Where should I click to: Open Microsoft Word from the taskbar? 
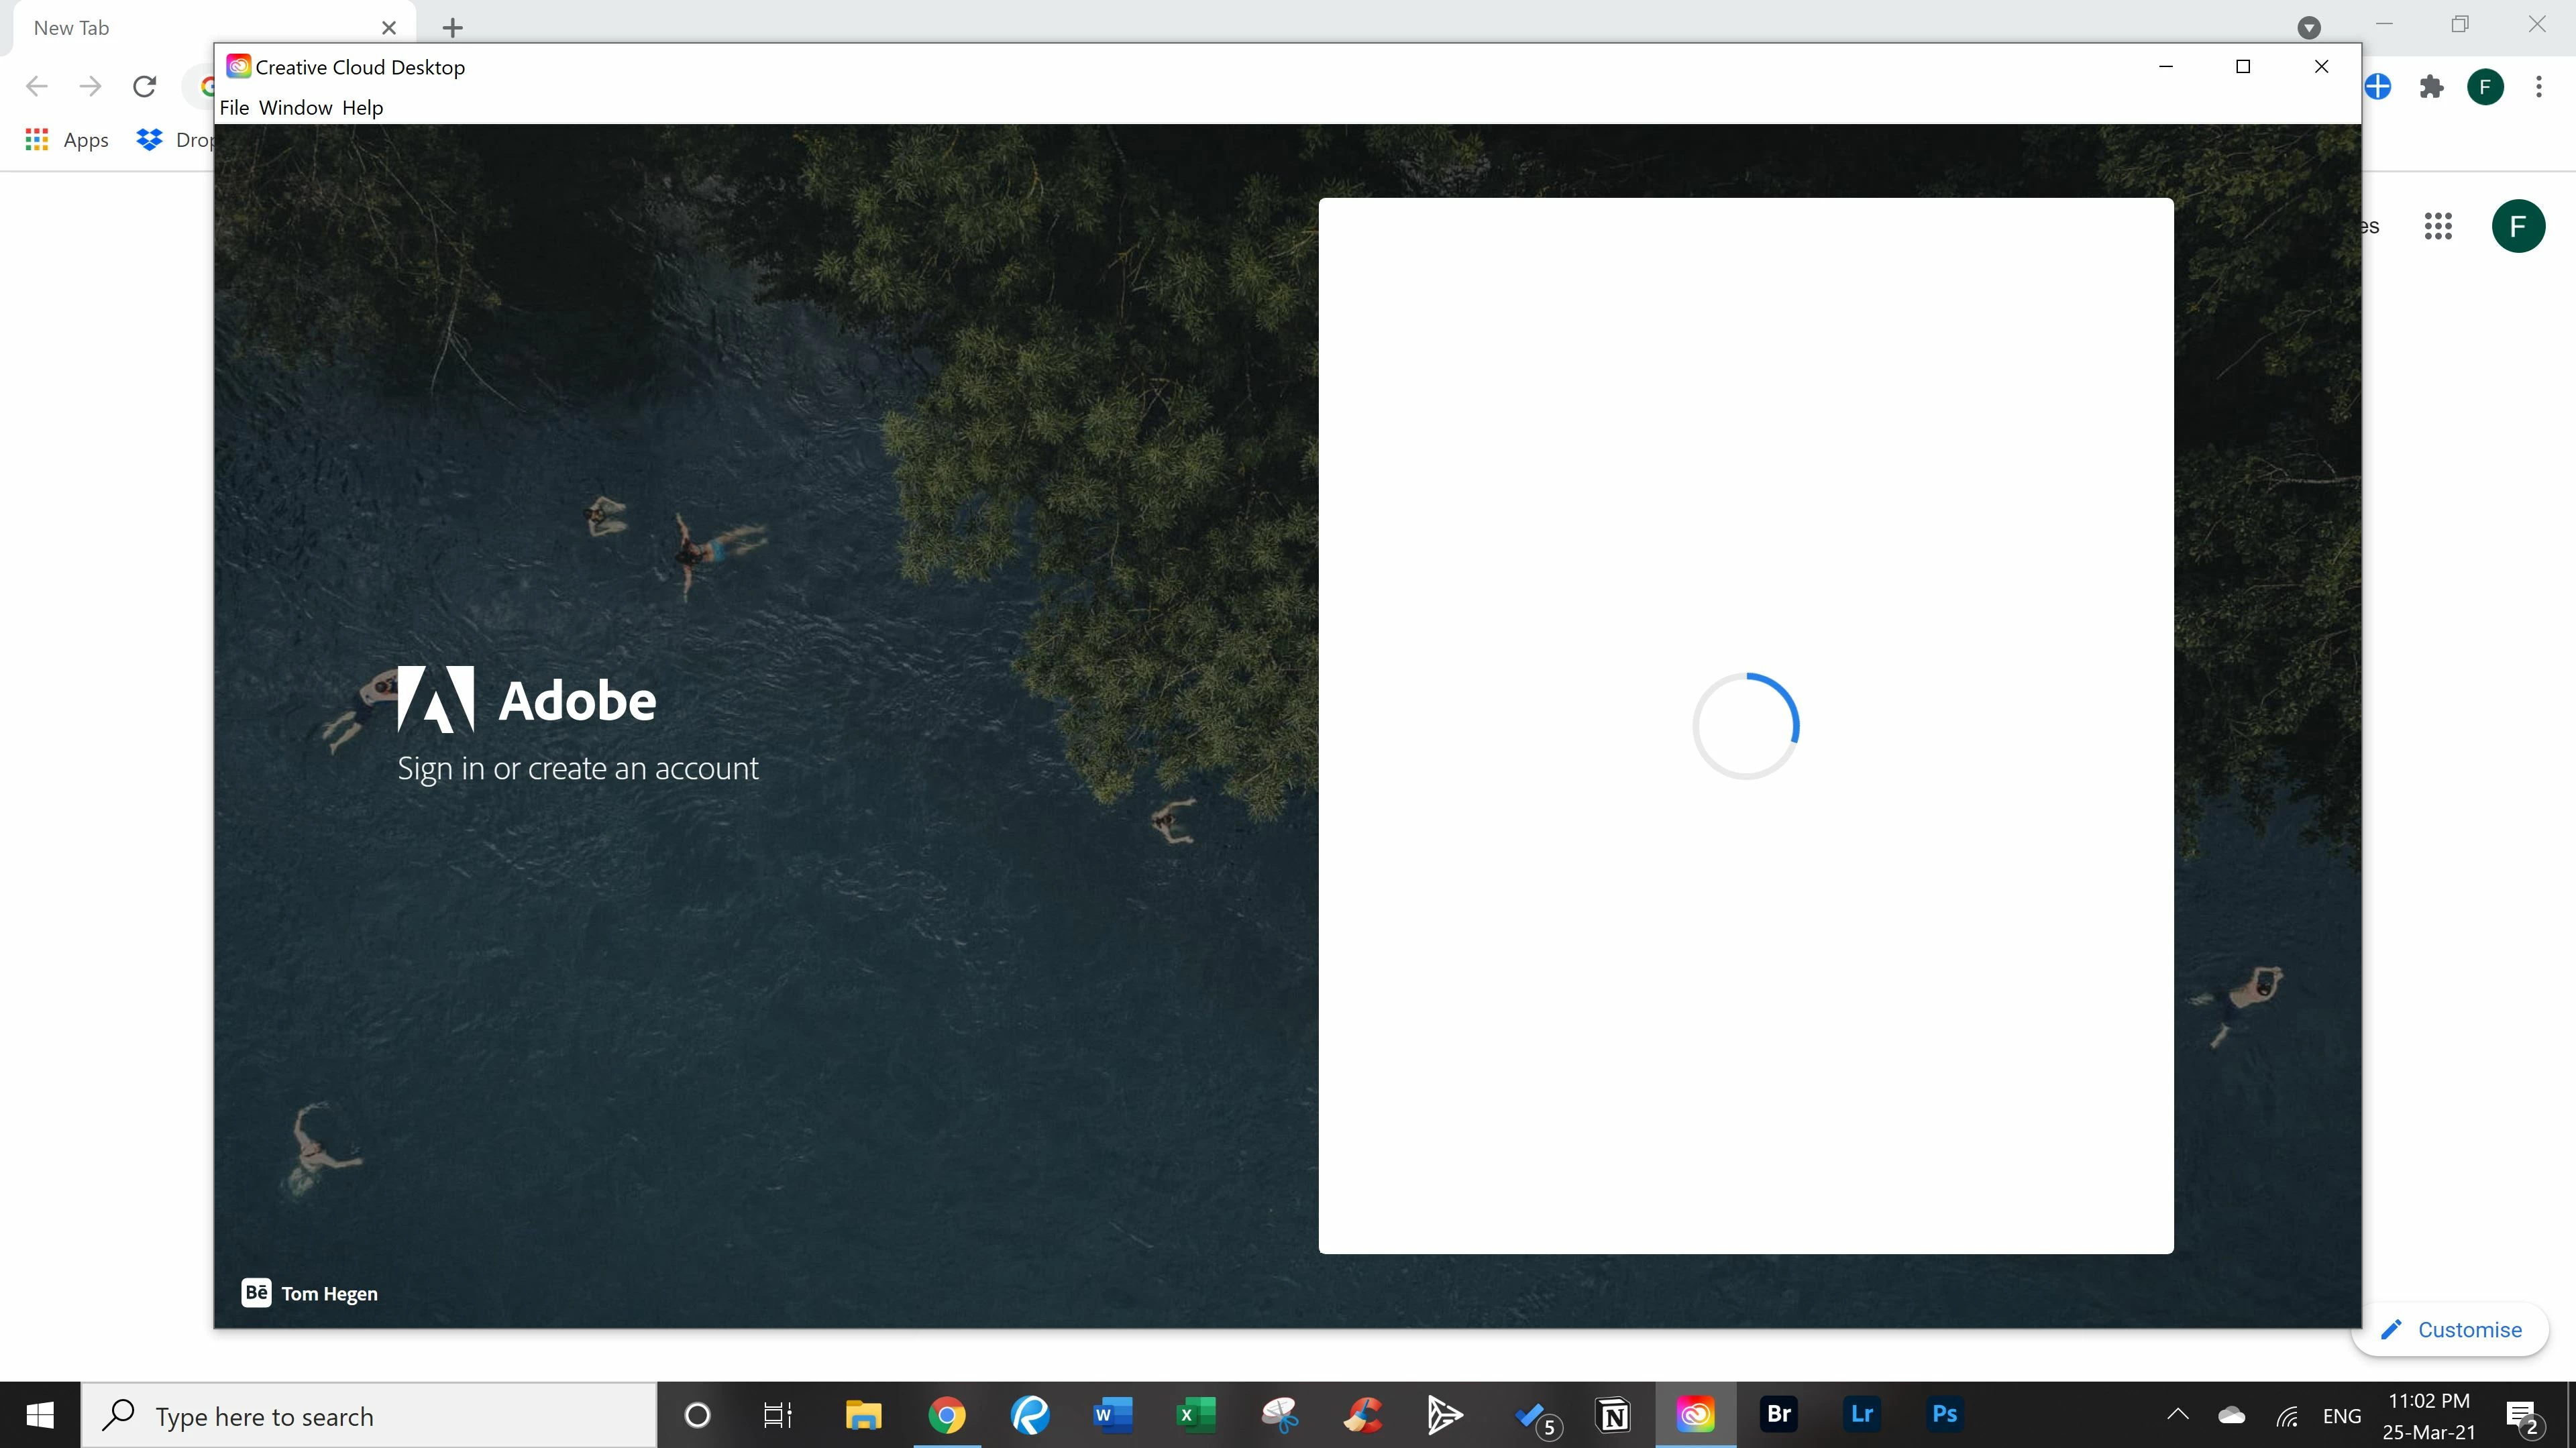[1112, 1414]
